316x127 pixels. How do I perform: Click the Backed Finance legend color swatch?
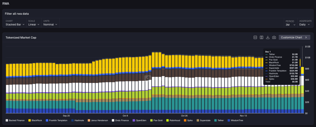7,120
